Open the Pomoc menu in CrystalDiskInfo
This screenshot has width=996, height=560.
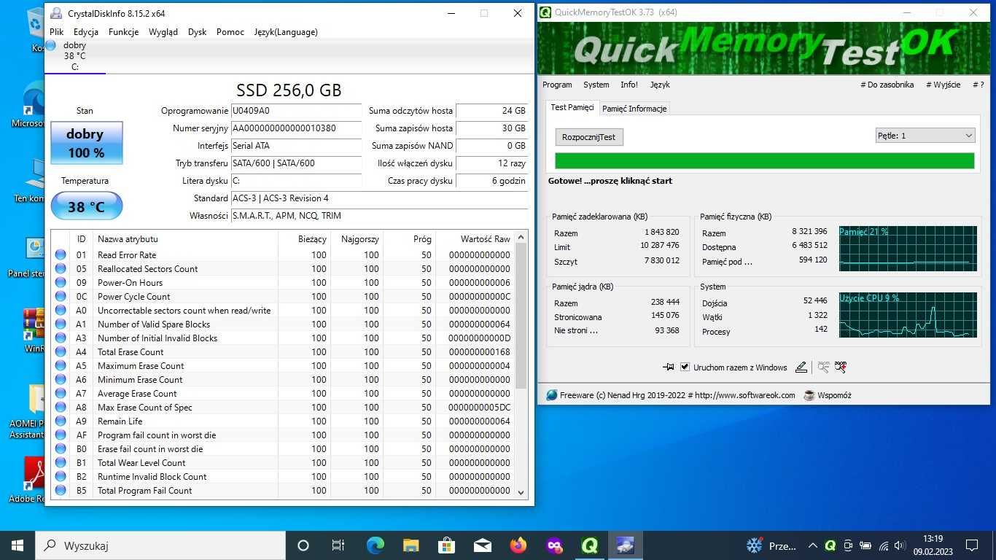(x=230, y=32)
